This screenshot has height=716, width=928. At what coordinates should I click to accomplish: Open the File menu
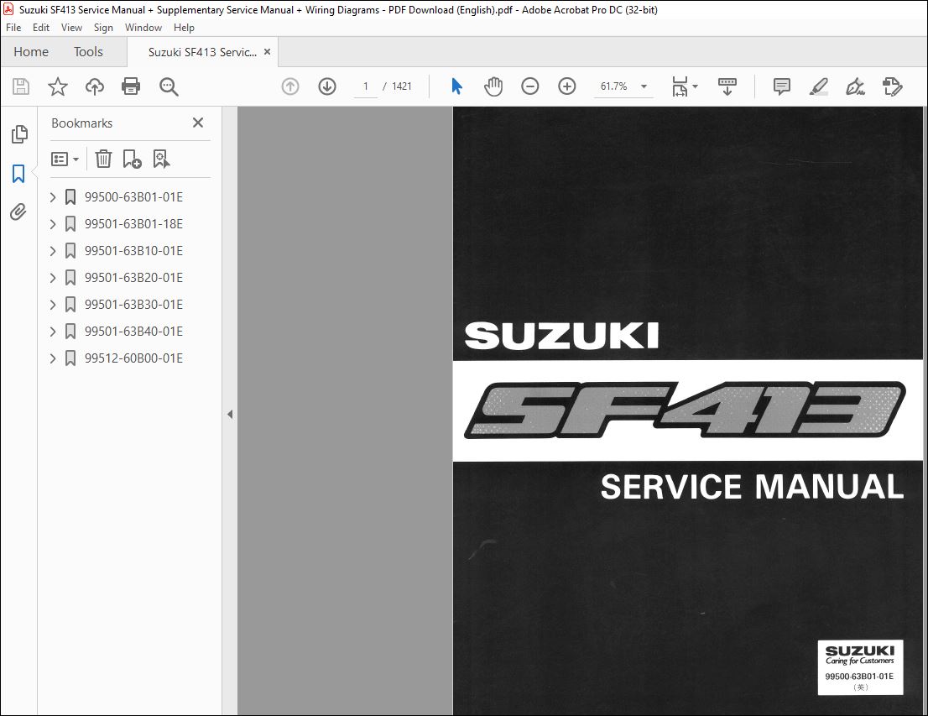(13, 27)
